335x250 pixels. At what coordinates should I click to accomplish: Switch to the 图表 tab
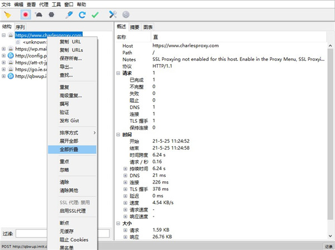click(148, 27)
